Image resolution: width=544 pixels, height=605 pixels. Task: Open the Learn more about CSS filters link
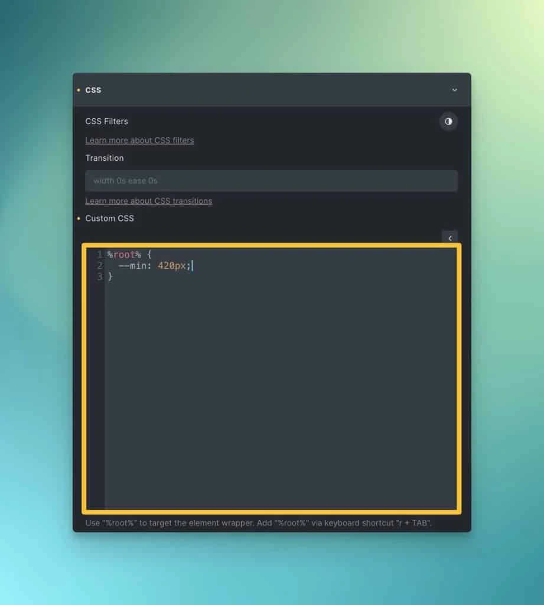point(139,140)
